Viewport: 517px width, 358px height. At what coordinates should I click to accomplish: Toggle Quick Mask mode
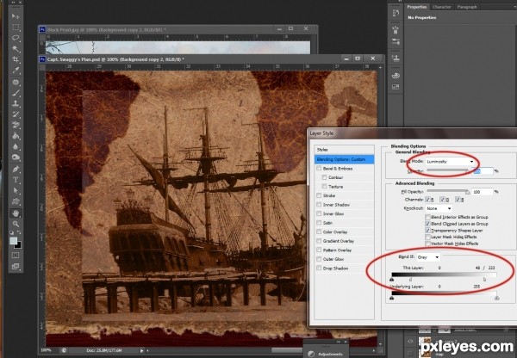(x=16, y=256)
